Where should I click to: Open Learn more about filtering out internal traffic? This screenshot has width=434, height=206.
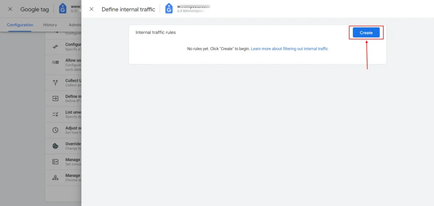coord(289,49)
